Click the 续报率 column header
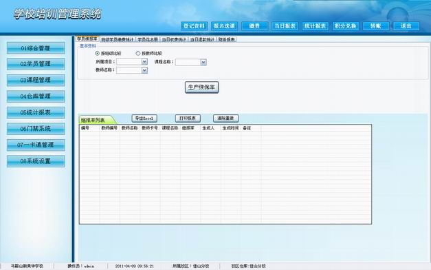 point(190,128)
